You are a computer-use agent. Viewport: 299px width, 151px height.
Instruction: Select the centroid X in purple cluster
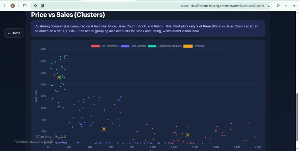coord(104,129)
